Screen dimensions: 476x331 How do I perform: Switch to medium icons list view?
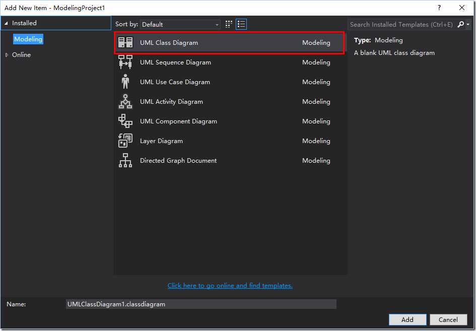click(x=241, y=24)
